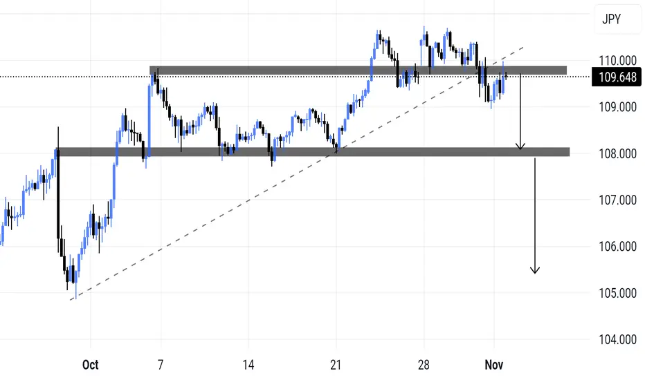Click the 7 date marker
This screenshot has width=645, height=380.
161,365
